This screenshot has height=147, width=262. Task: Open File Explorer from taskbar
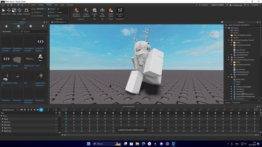point(138,144)
